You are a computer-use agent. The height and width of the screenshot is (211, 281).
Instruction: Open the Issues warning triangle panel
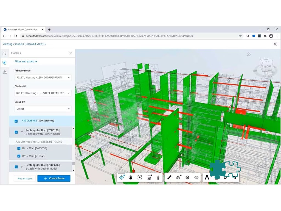[x=4, y=72]
